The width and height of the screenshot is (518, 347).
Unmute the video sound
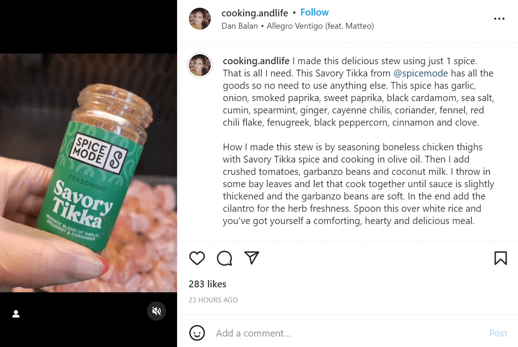[x=157, y=311]
